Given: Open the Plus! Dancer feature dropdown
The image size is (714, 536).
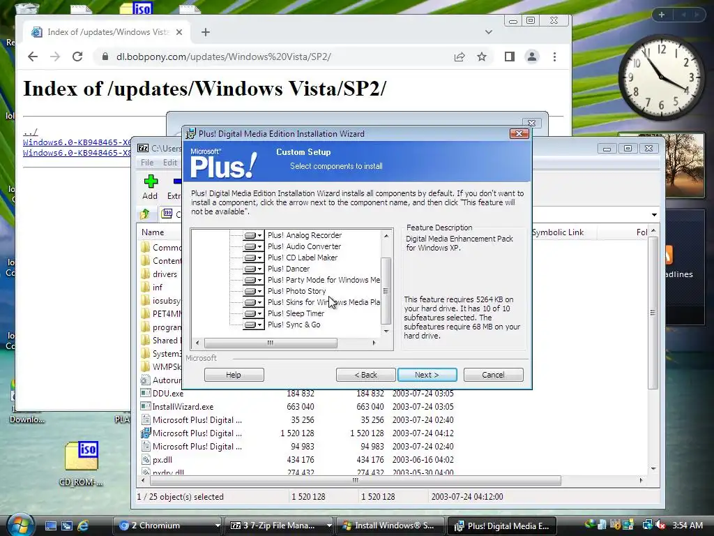Looking at the screenshot, I should [x=254, y=269].
